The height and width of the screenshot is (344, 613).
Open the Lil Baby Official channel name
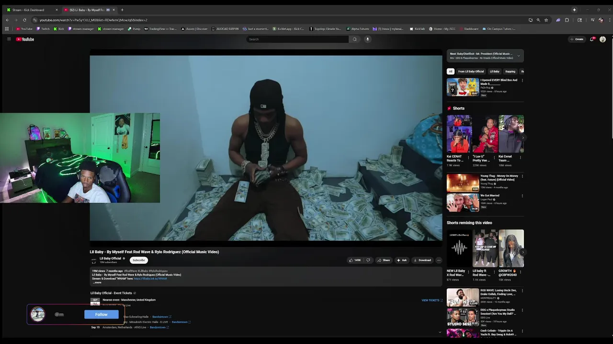[x=110, y=258]
